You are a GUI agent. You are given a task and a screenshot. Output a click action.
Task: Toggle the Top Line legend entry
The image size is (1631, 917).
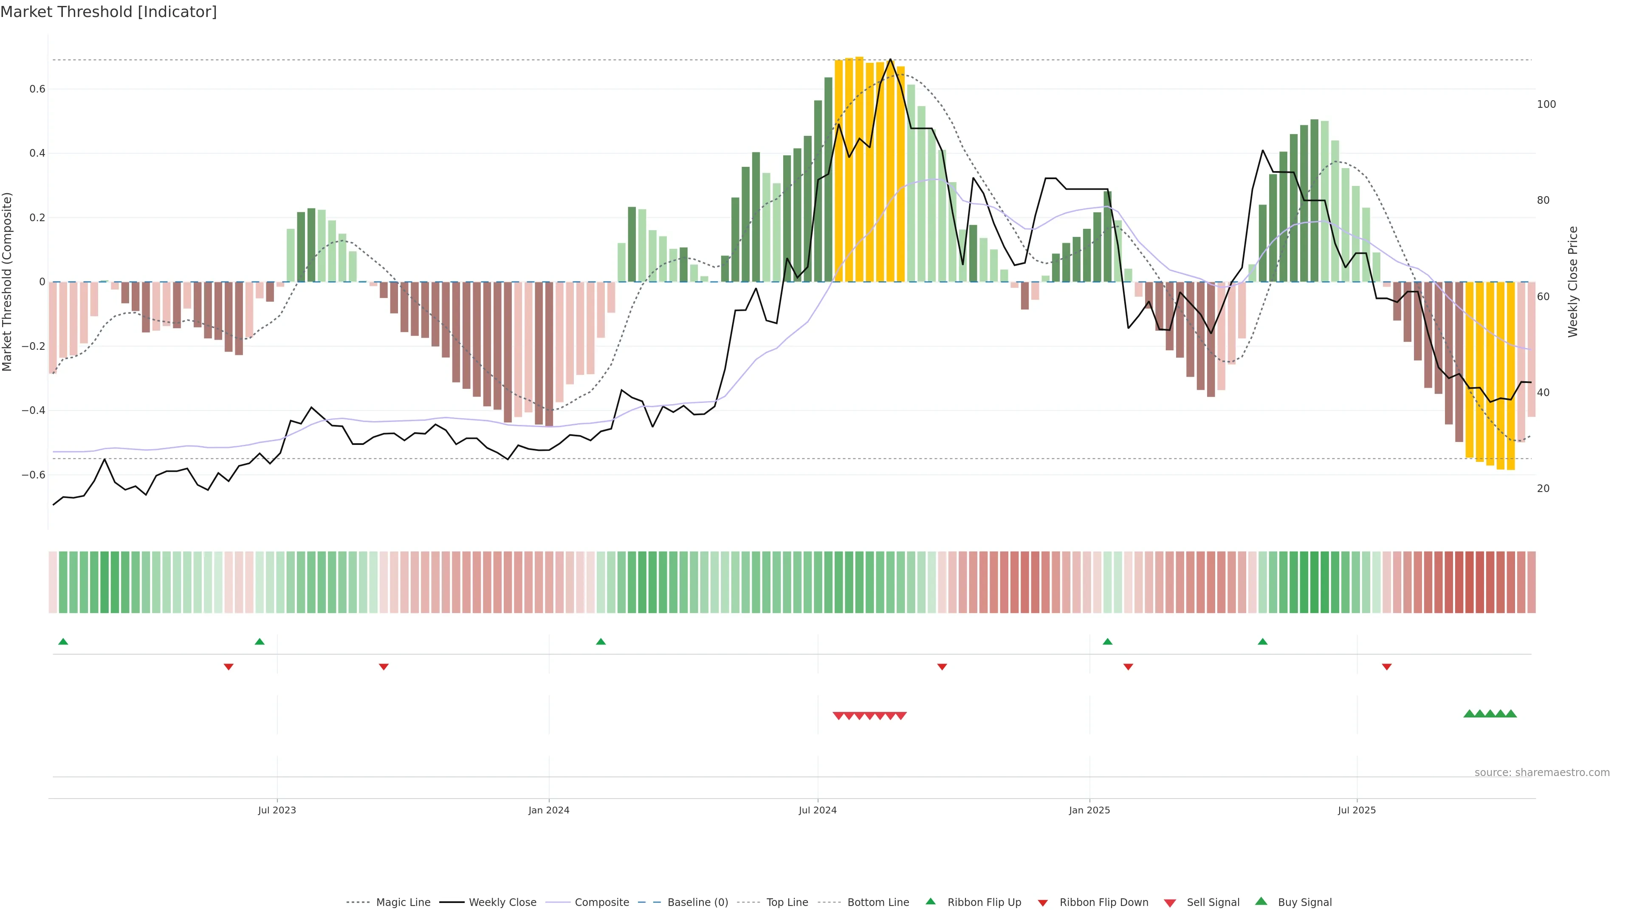(x=787, y=903)
